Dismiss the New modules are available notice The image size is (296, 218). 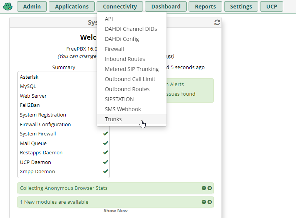209,202
